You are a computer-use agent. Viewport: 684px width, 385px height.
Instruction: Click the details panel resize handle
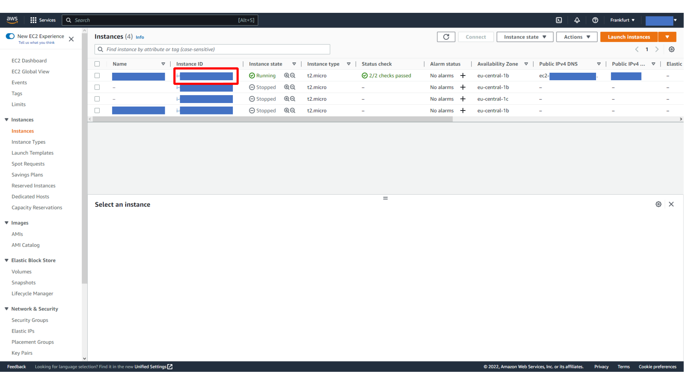tap(385, 198)
